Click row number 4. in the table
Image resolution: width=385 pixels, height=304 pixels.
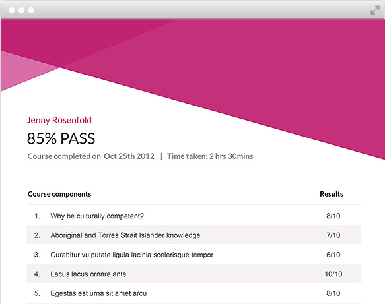pyautogui.click(x=37, y=274)
